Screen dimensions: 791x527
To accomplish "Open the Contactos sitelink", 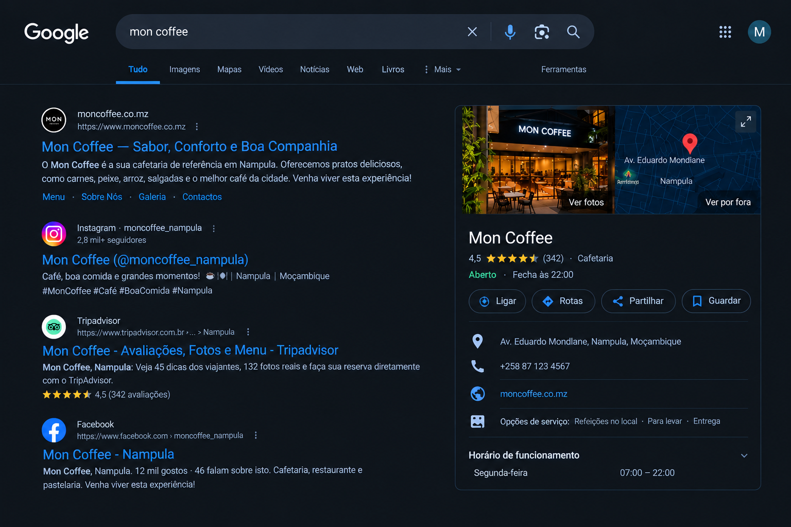I will (x=202, y=197).
